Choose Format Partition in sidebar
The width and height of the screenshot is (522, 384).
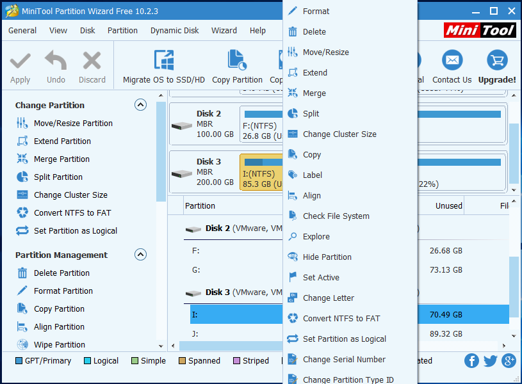pos(54,291)
